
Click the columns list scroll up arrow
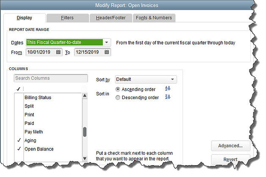point(85,96)
